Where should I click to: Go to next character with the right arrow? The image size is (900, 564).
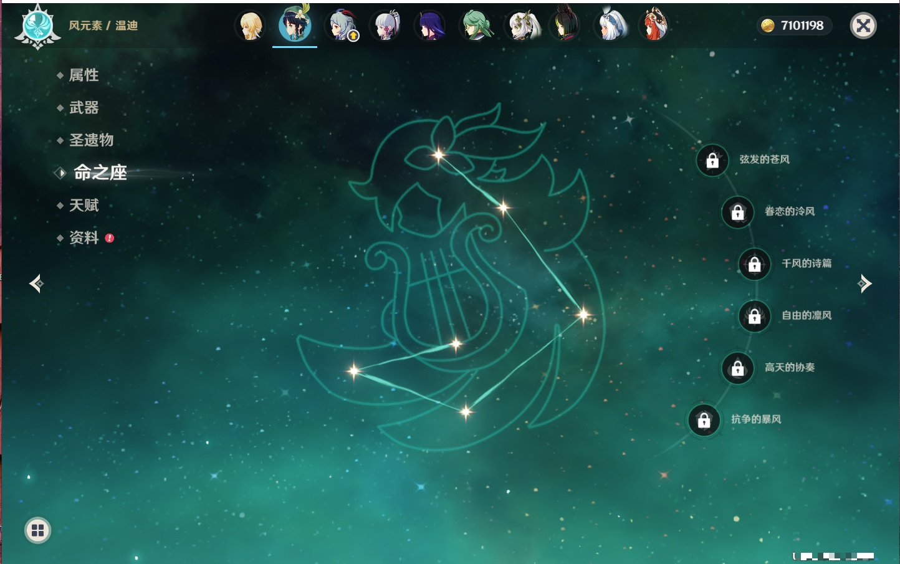click(x=864, y=284)
